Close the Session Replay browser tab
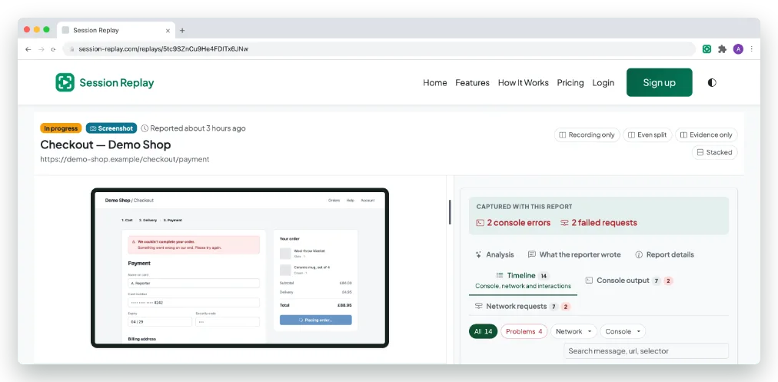The height and width of the screenshot is (382, 778). (168, 30)
